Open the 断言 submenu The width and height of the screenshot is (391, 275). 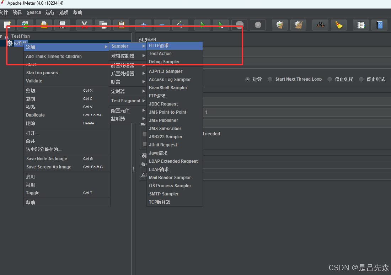(x=128, y=82)
